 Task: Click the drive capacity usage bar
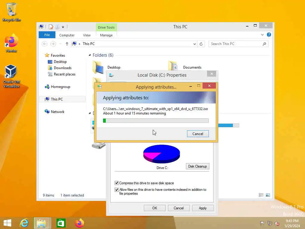[x=228, y=126]
